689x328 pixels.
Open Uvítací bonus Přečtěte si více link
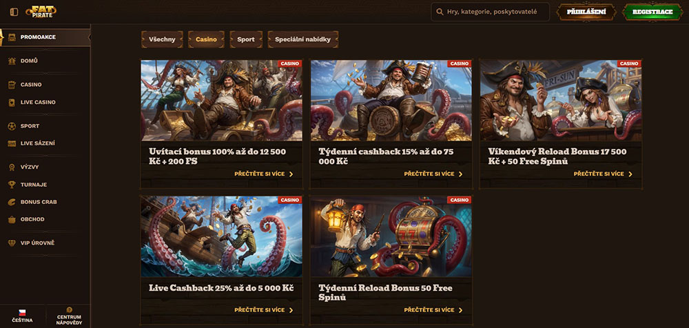pos(263,174)
